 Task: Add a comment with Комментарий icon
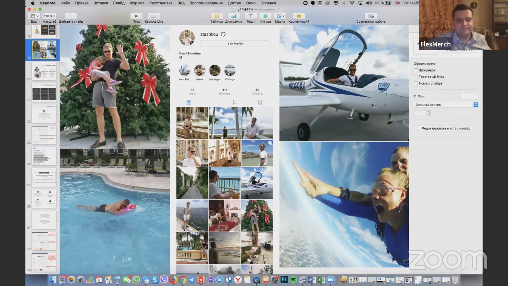298,16
